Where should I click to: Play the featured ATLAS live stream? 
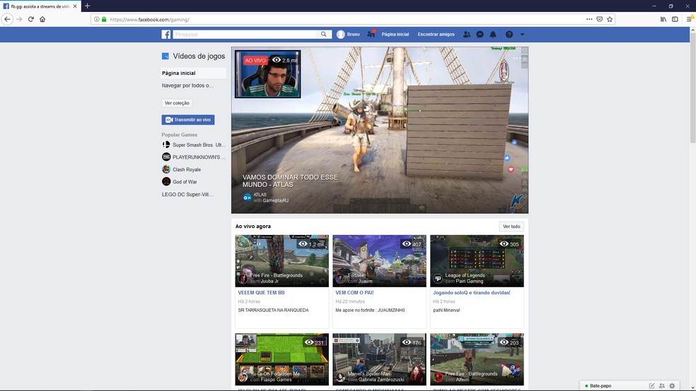380,130
